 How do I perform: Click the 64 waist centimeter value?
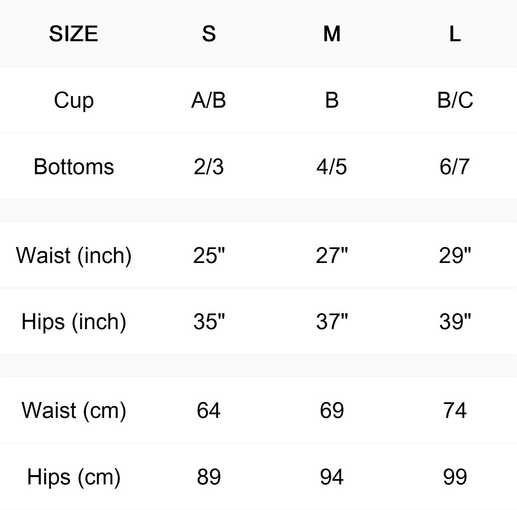(209, 410)
